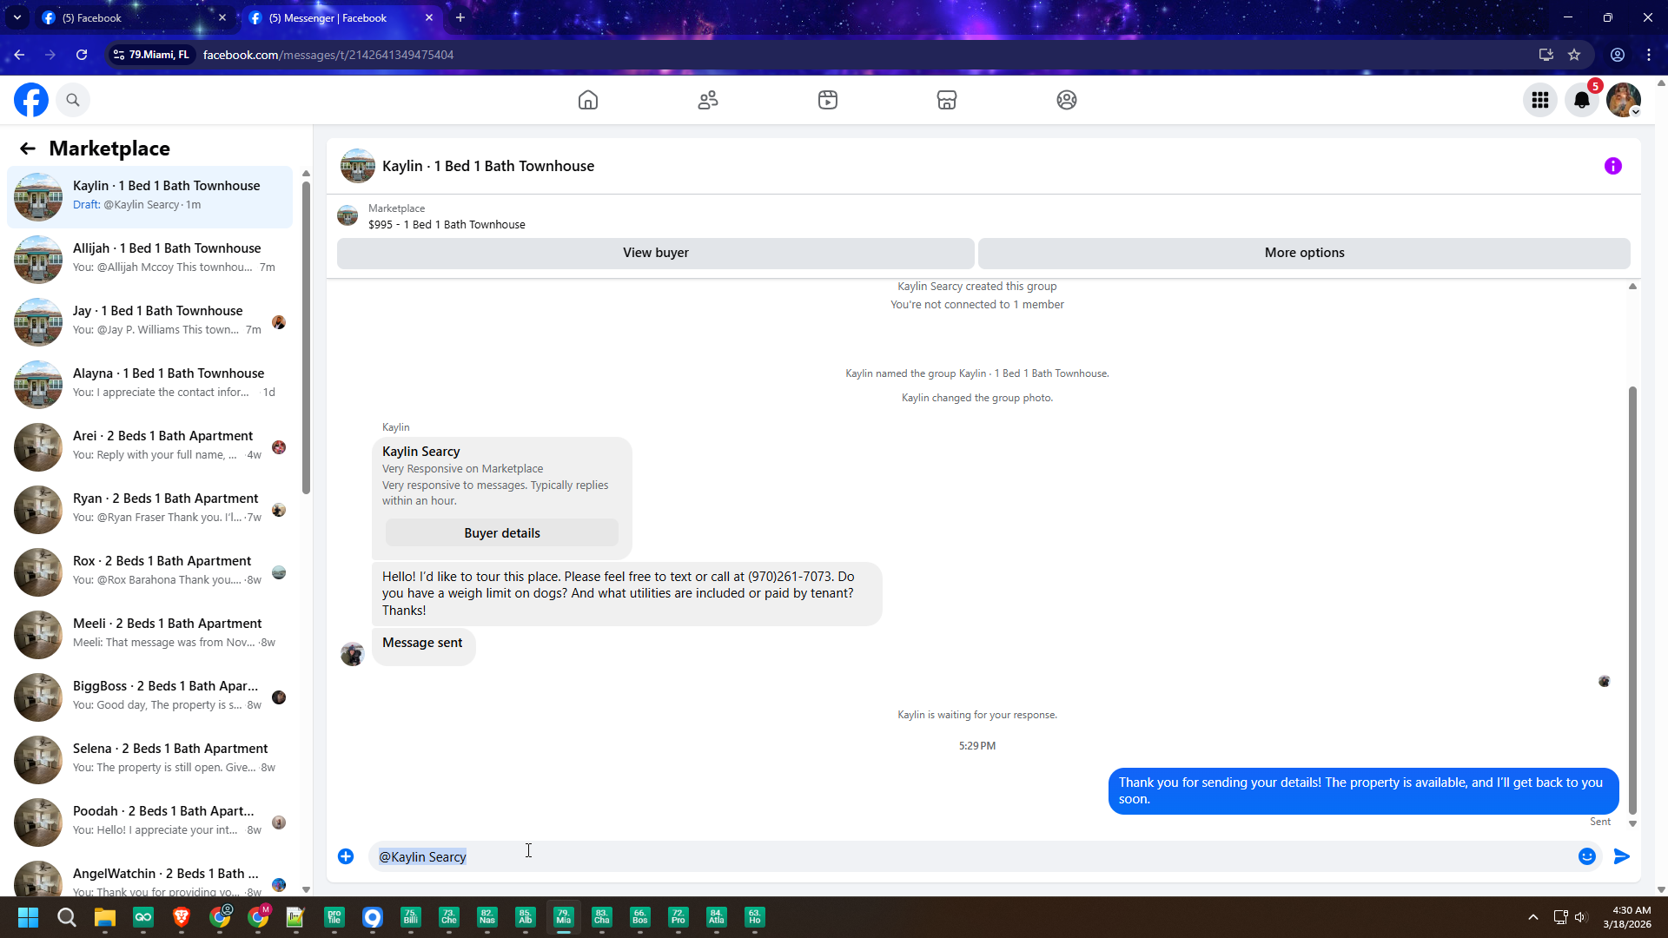This screenshot has height=938, width=1668.
Task: Open the Marketplace storefront icon
Action: click(947, 100)
